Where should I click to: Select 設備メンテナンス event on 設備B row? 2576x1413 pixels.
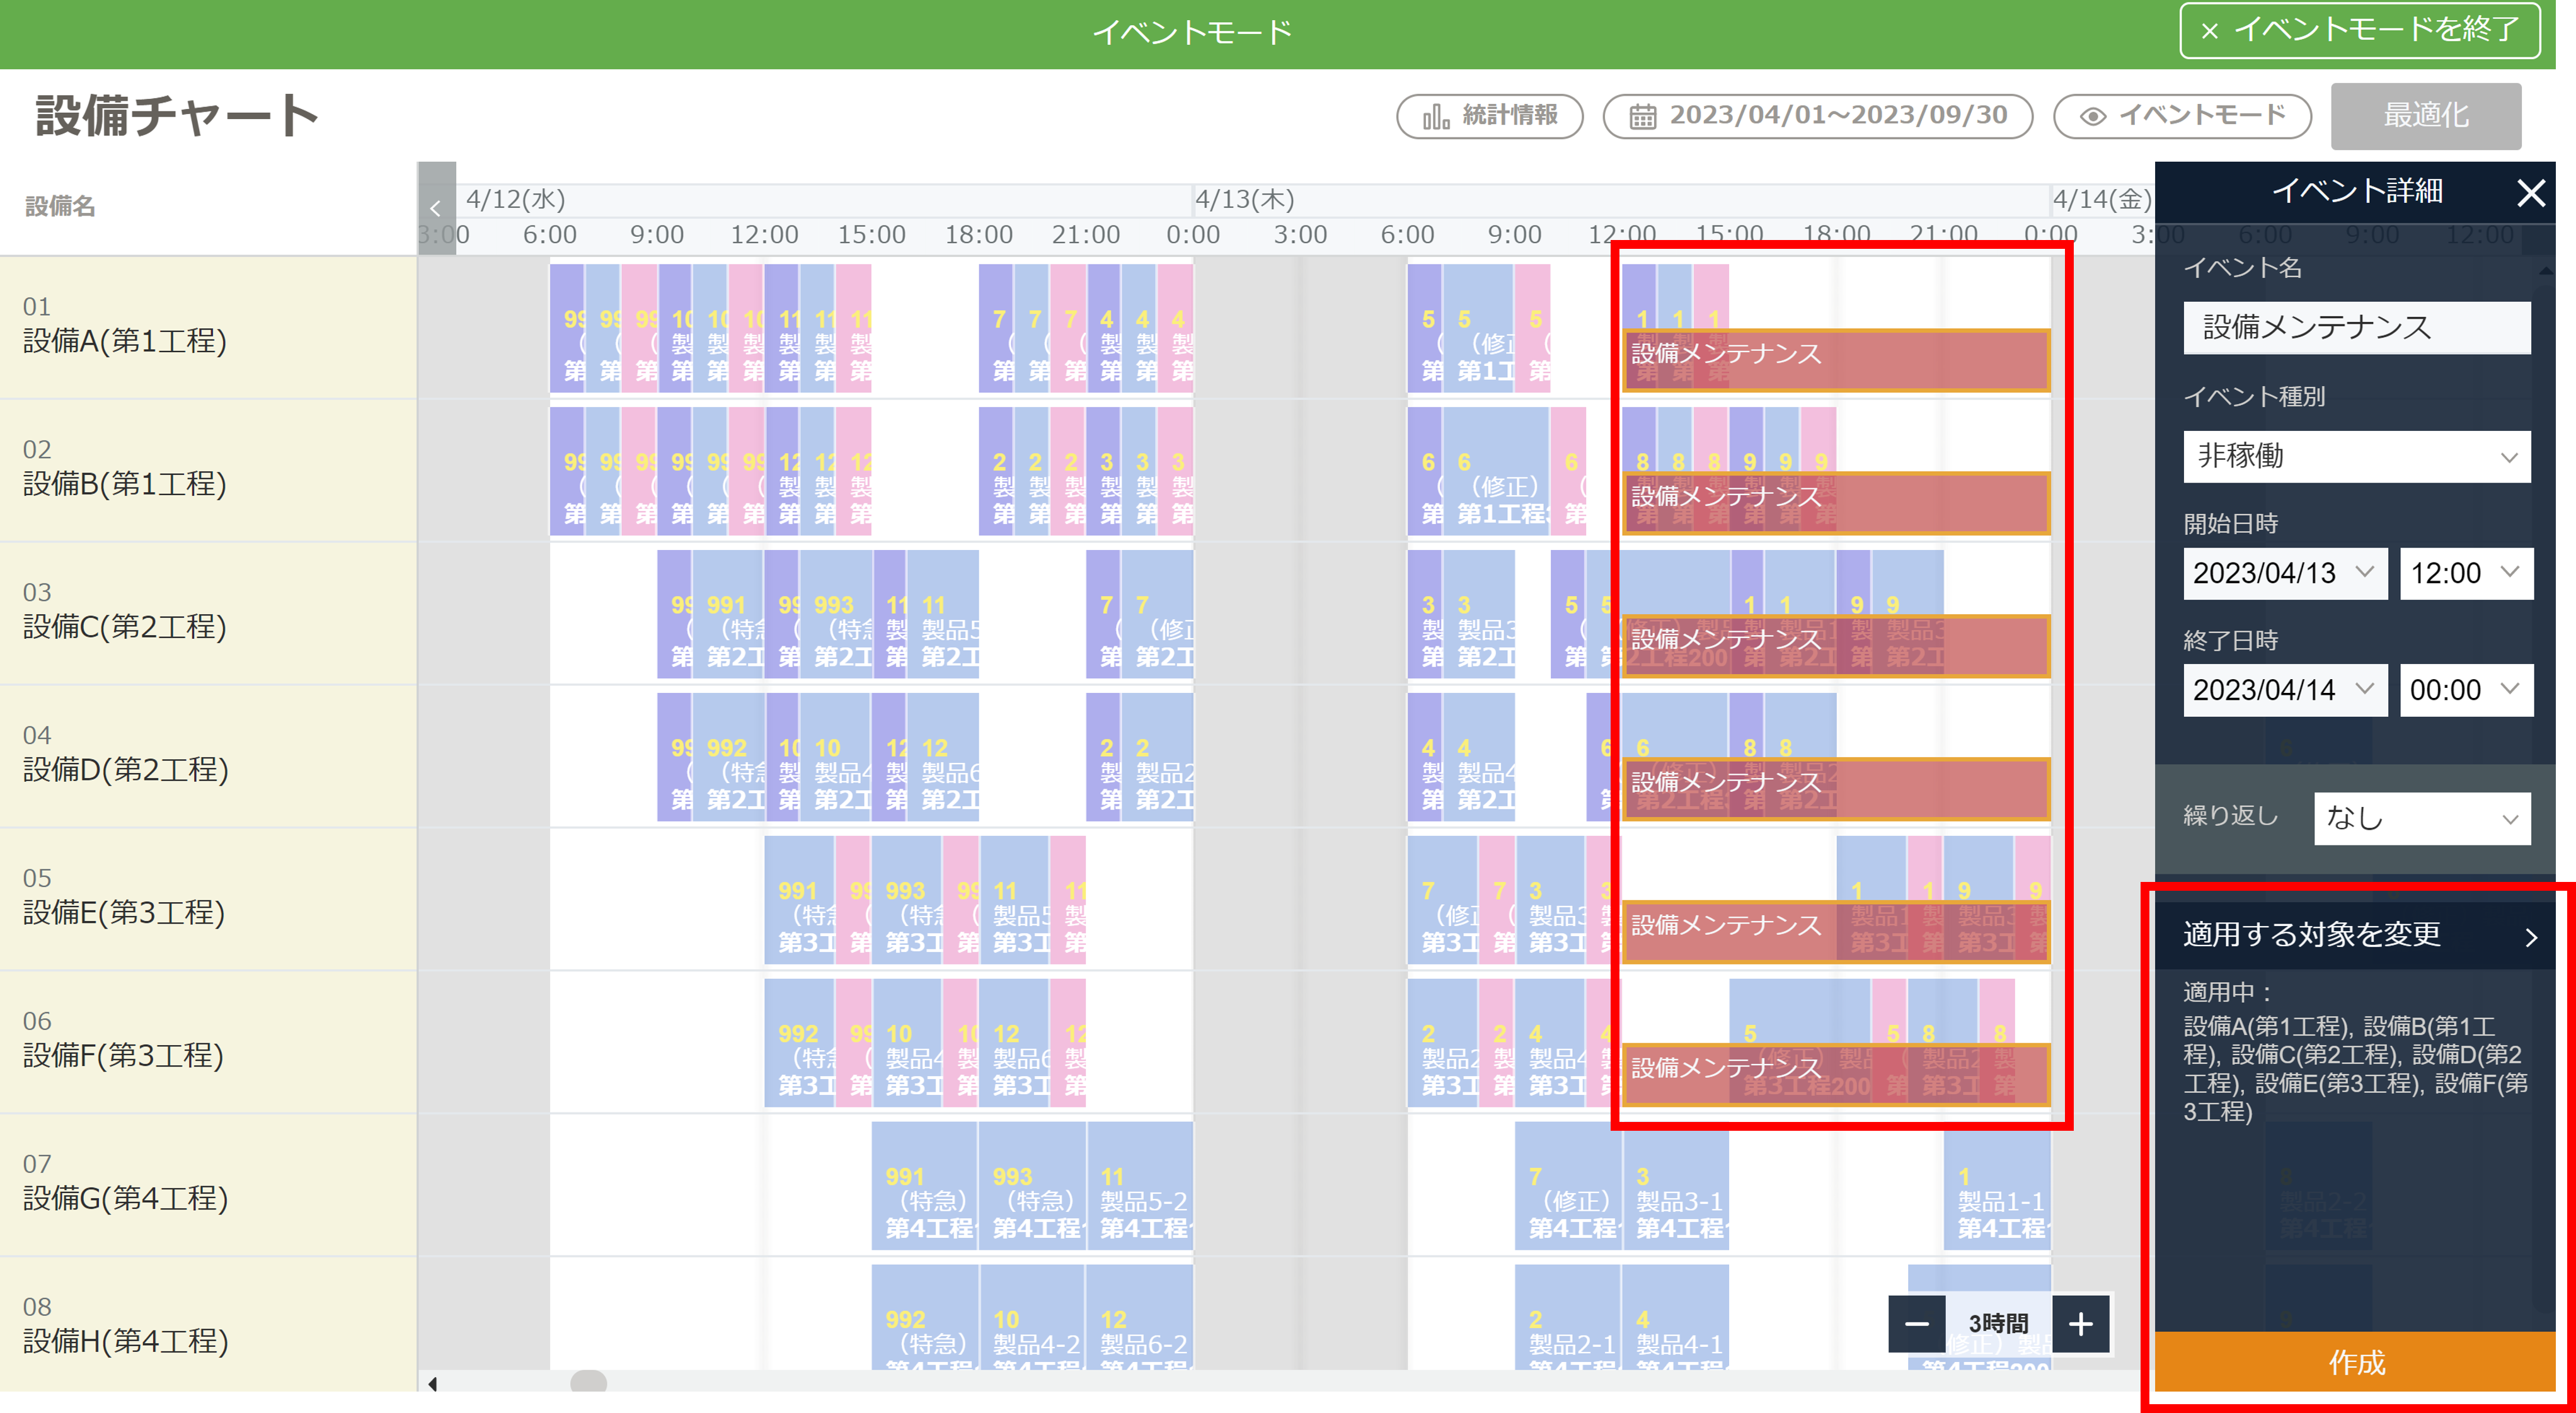point(1836,502)
